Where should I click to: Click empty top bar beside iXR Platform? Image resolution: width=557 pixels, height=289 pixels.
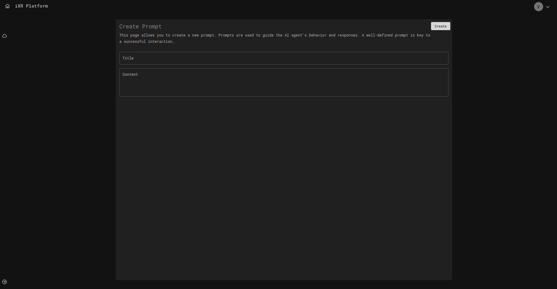tap(271, 6)
